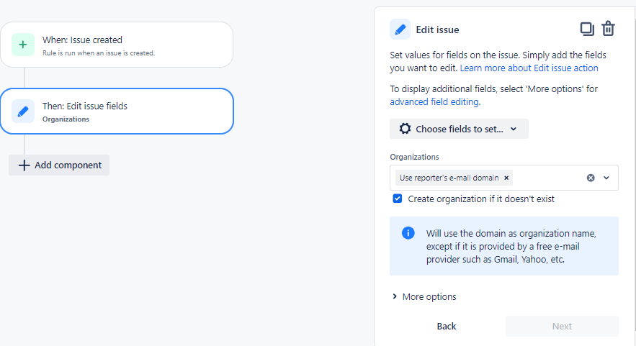636x346 pixels.
Task: Click the blue info icon in notice box
Action: [408, 233]
